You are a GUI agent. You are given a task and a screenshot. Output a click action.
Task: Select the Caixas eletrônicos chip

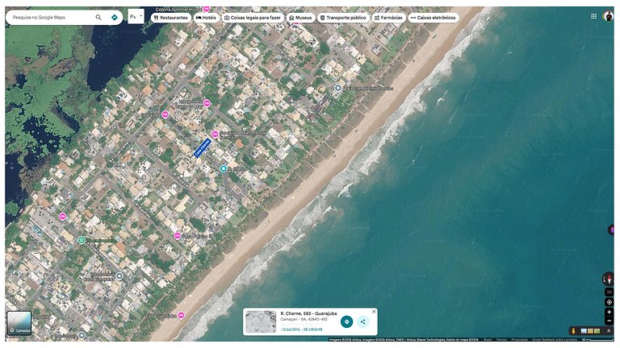pos(434,18)
